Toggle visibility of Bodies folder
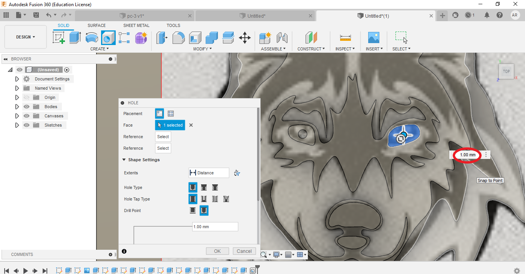The height and width of the screenshot is (274, 525). click(x=27, y=107)
